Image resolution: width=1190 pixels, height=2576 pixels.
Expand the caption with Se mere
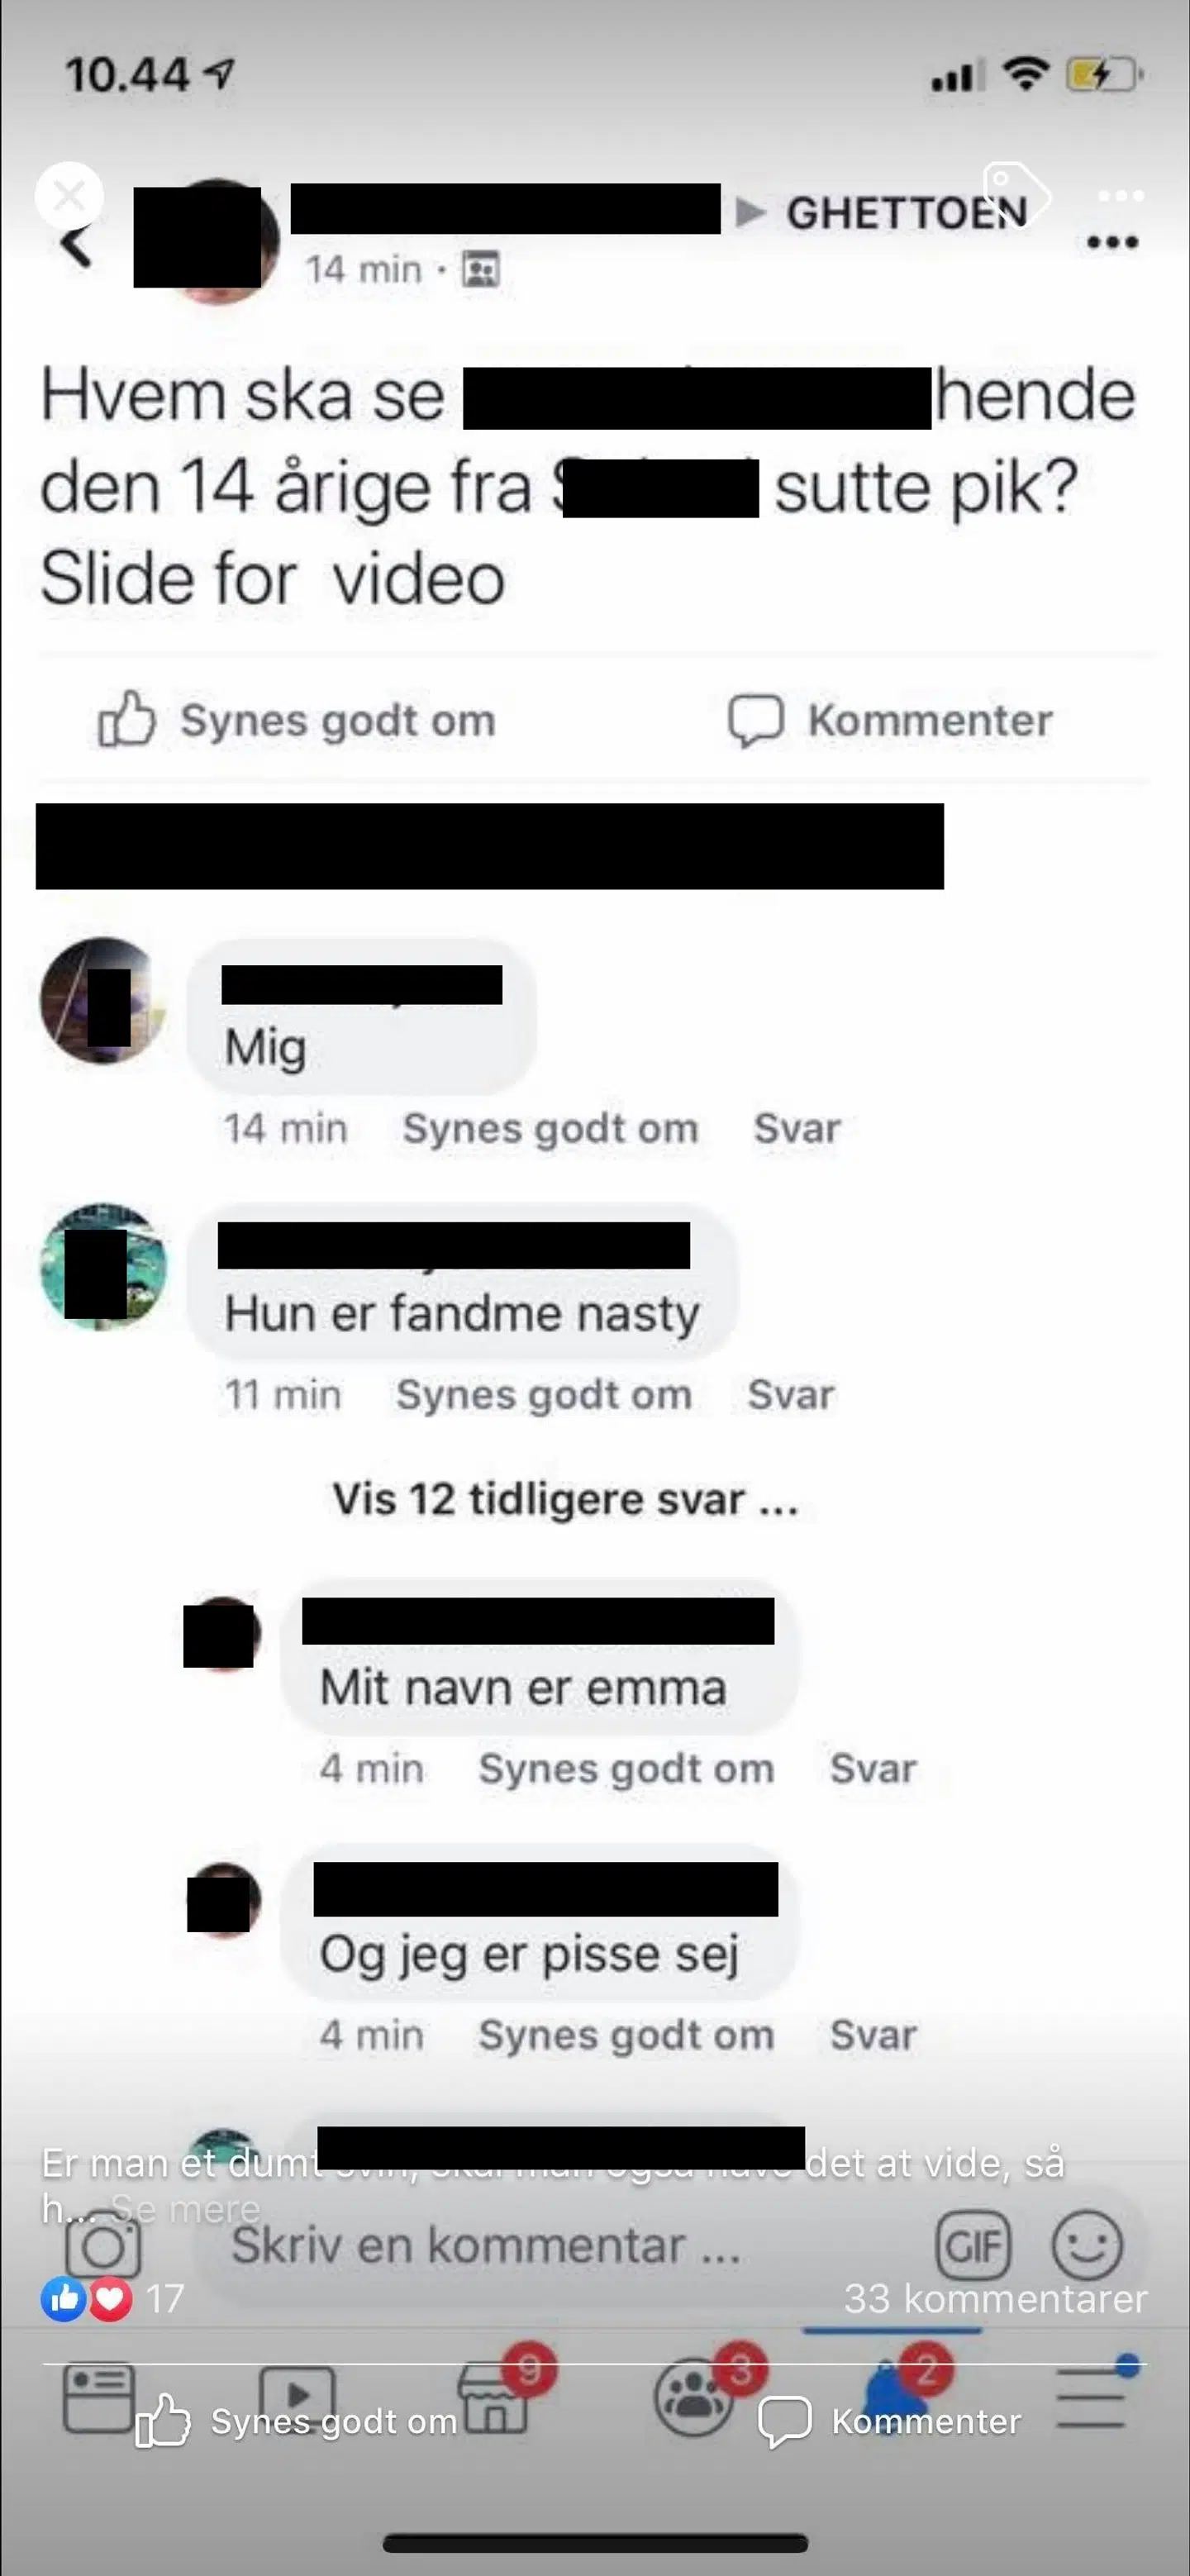click(186, 2207)
